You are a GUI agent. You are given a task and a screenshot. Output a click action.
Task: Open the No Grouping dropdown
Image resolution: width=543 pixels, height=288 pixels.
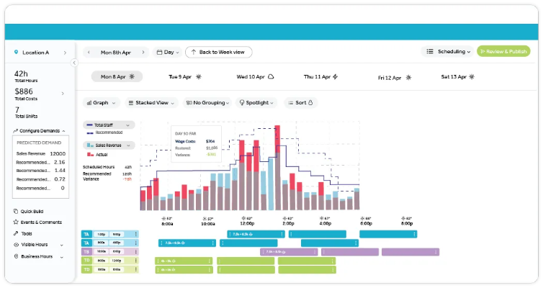[208, 103]
